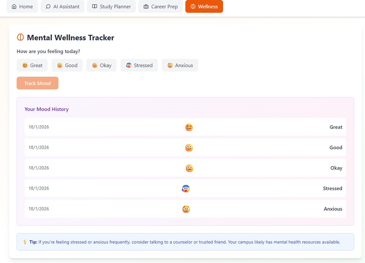
Task: Select the Stressed mood option
Action: (139, 65)
